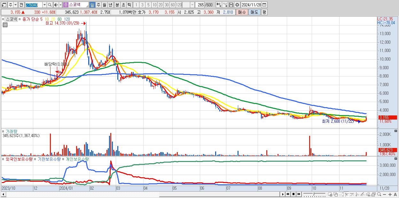Switch to 틱 tick chart period

click(x=129, y=5)
